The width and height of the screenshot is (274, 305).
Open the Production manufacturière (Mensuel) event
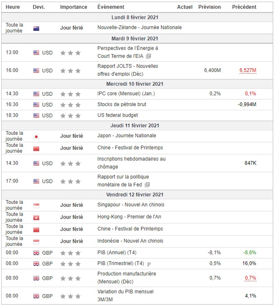coord(128,278)
